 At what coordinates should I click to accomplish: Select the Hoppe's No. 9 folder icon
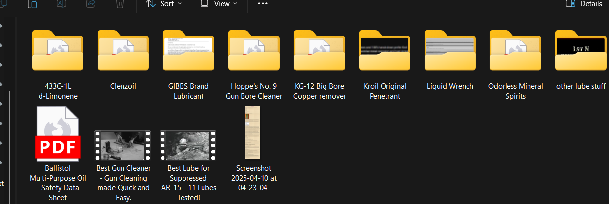tap(254, 50)
